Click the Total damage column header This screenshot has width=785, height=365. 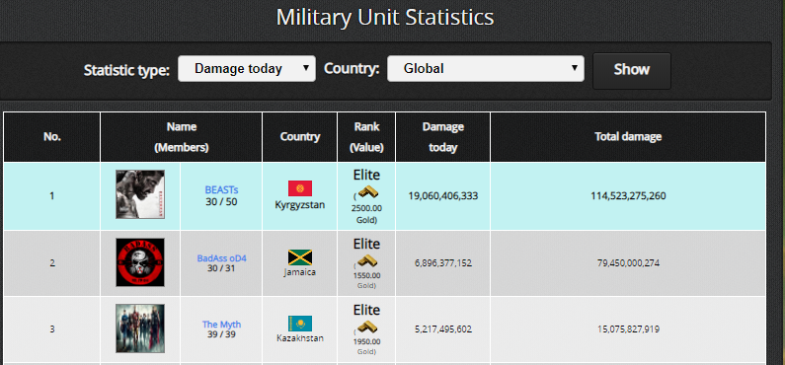(628, 137)
